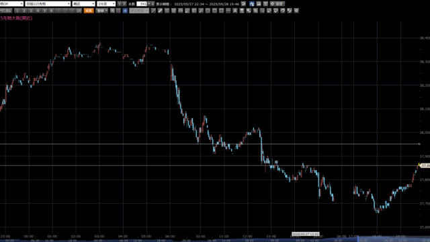
Task: Click the blue navigator range at the bottom
Action: click(394, 240)
